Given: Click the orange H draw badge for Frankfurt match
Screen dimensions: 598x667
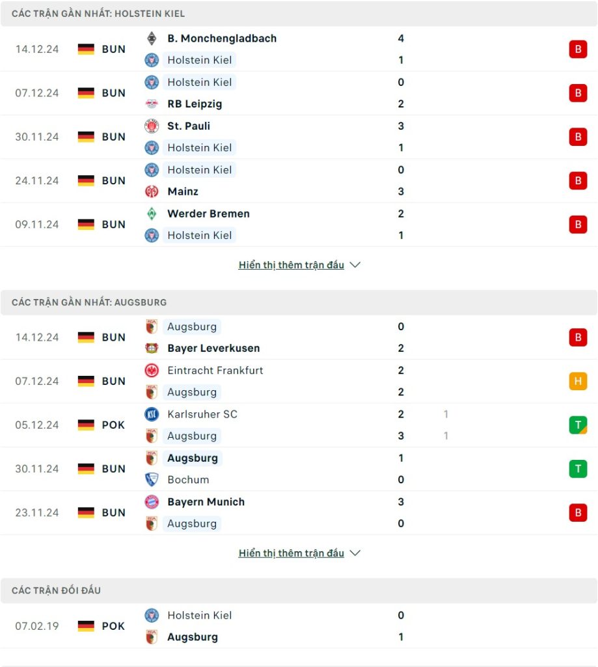Looking at the screenshot, I should point(578,381).
